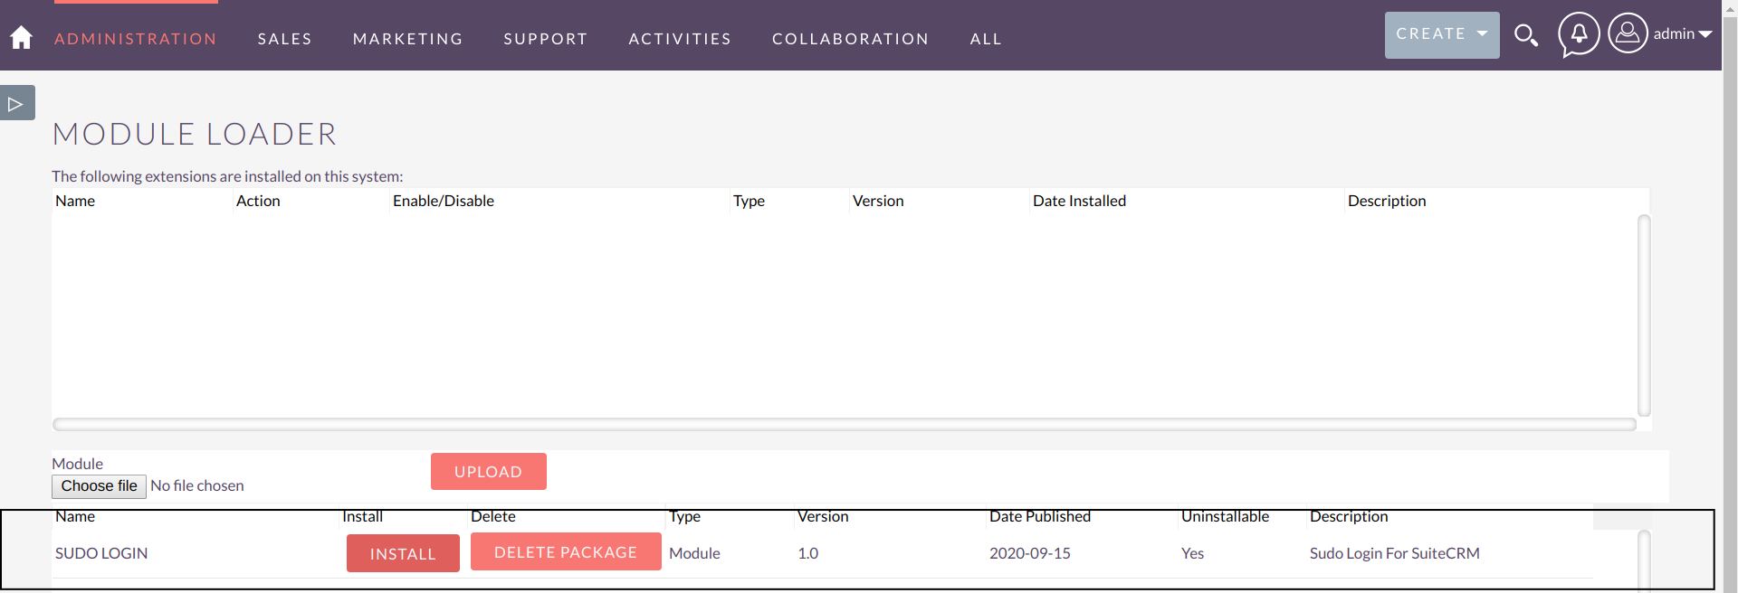This screenshot has height=593, width=1738.
Task: Open the Collaboration menu
Action: pos(851,39)
